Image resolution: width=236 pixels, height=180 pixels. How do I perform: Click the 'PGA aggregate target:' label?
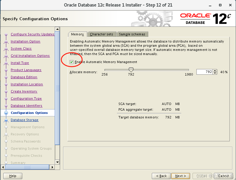pos(136,109)
